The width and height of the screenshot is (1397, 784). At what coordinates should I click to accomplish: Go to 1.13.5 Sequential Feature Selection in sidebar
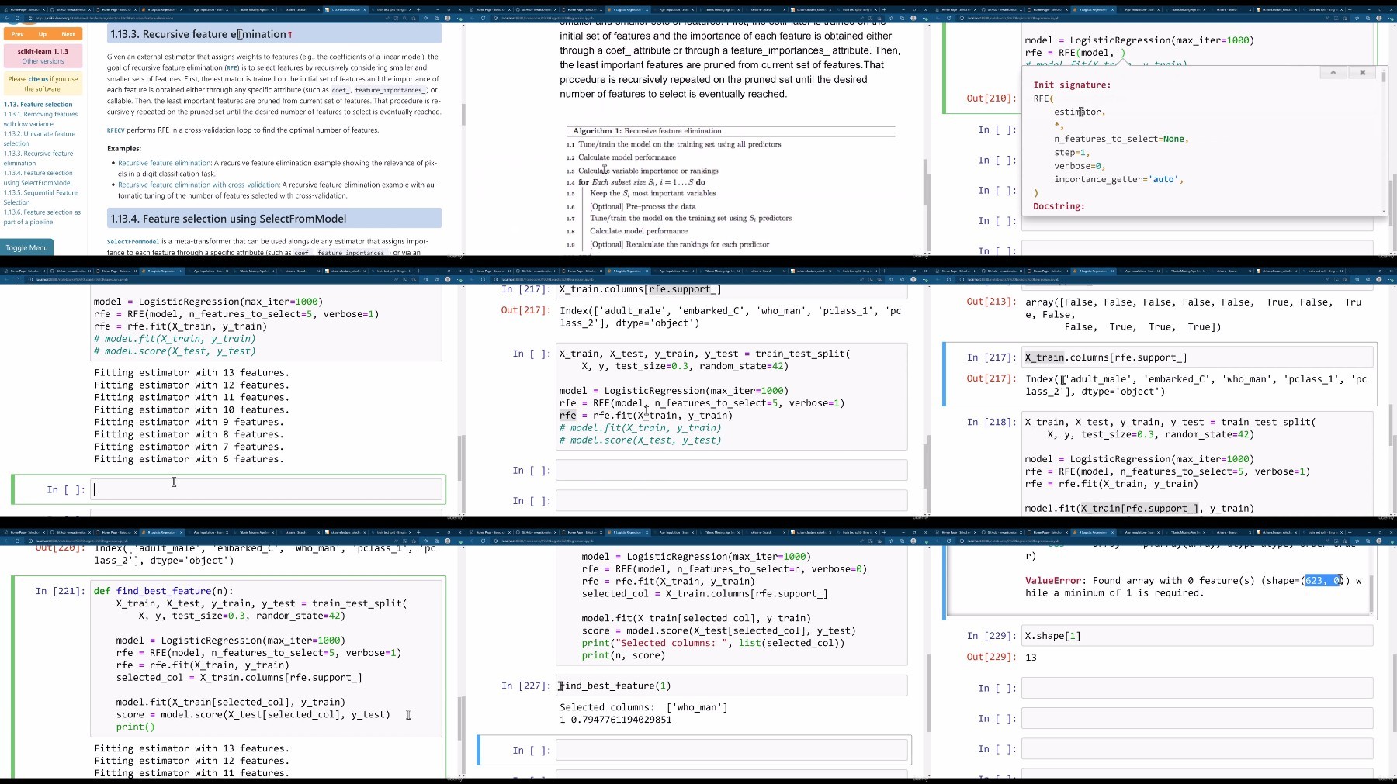pos(40,197)
